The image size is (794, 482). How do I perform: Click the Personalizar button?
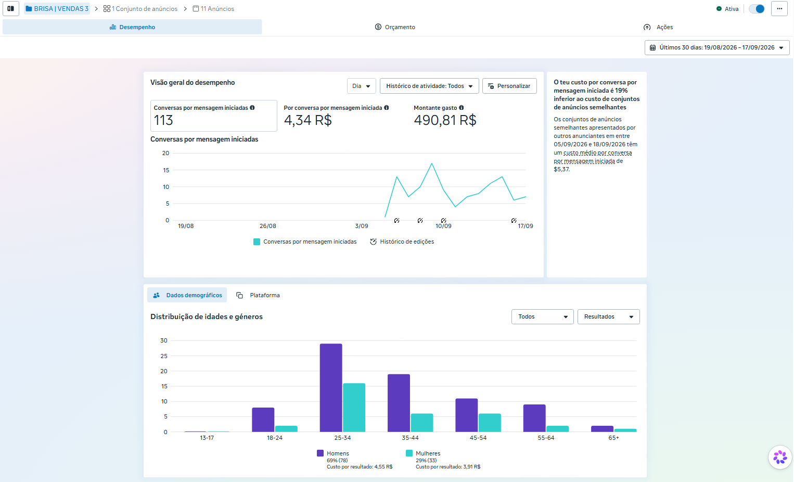point(509,86)
